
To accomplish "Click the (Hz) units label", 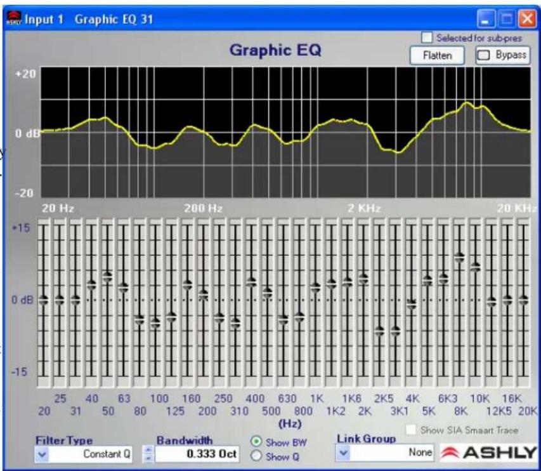I will click(x=289, y=423).
